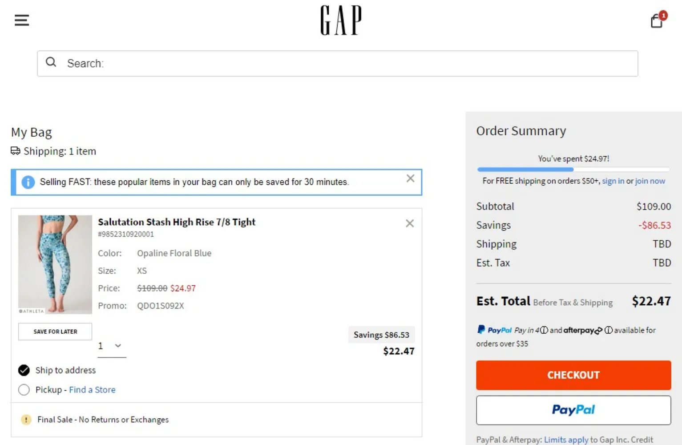Image resolution: width=682 pixels, height=445 pixels.
Task: Click the search magnifier icon
Action: coord(51,62)
